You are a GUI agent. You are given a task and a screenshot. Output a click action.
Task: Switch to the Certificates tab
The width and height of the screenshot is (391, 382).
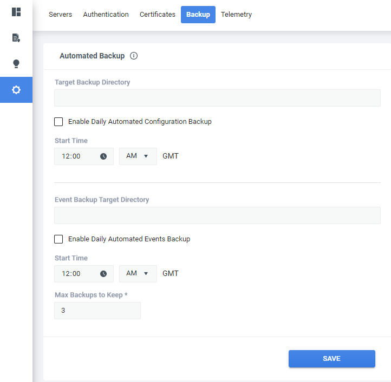pyautogui.click(x=158, y=15)
